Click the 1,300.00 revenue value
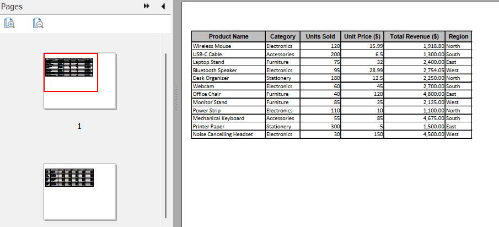This screenshot has width=499, height=227. [x=434, y=55]
